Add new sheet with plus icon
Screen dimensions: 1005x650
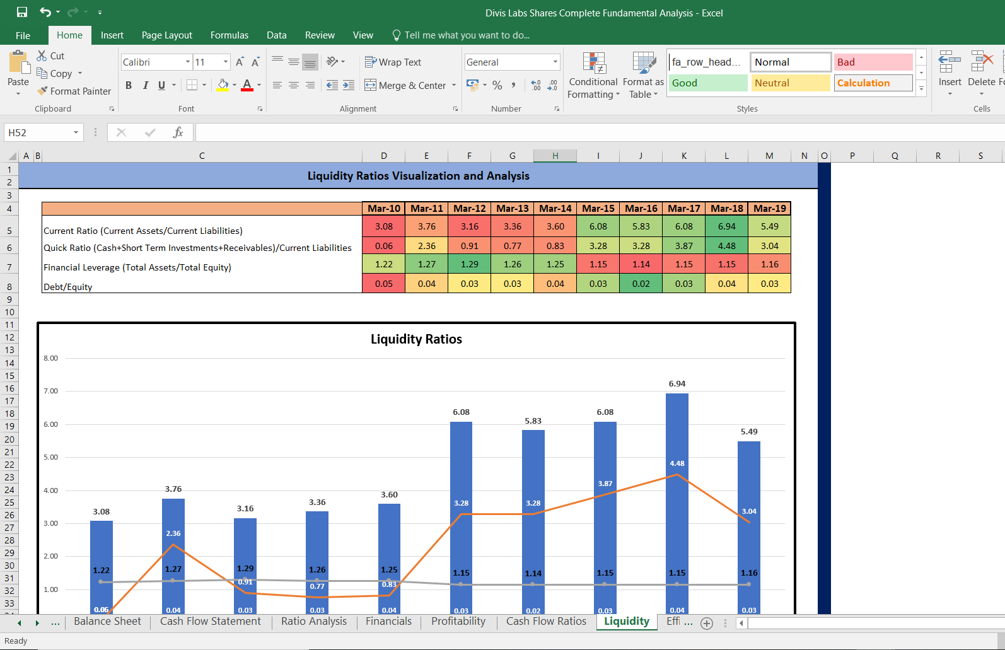coord(707,624)
